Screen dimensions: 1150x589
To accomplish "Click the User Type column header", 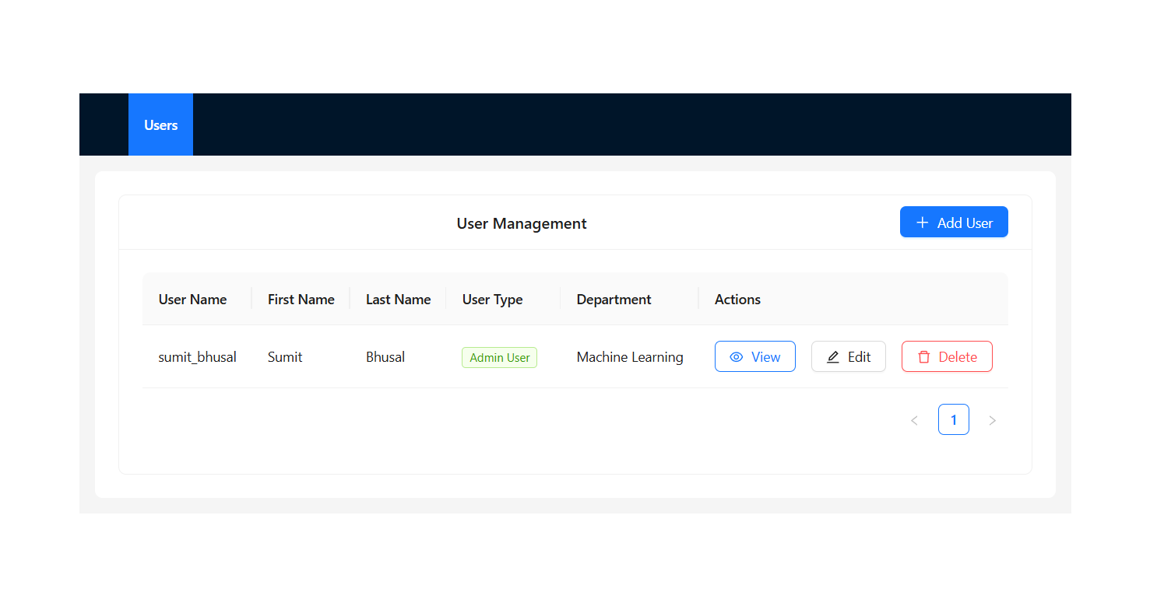I will tap(492, 300).
